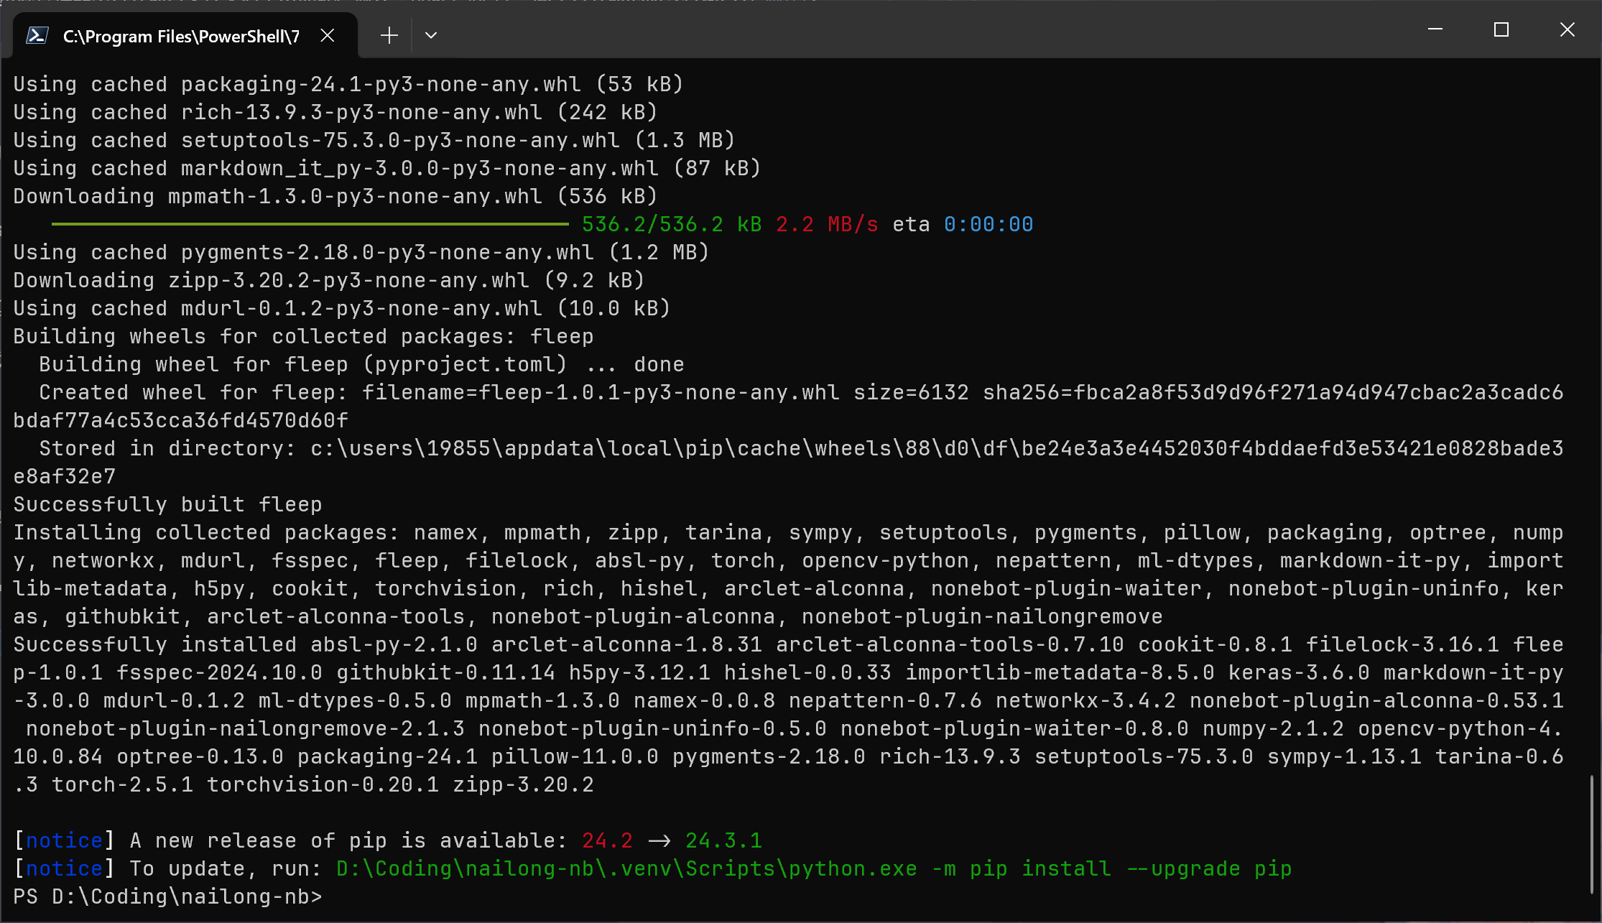Click the vertical scrollbar thumb

[x=1592, y=833]
